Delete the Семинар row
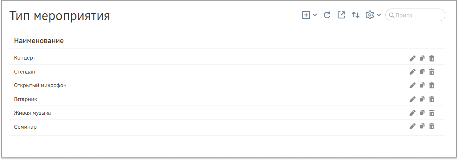 (x=431, y=127)
